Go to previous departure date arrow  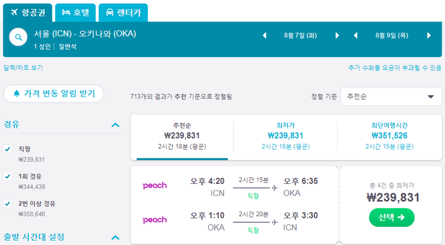coord(265,36)
